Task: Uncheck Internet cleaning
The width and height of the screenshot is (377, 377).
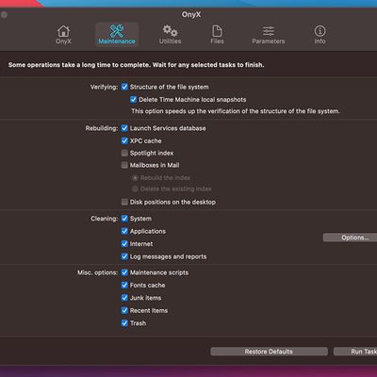Action: pyautogui.click(x=124, y=244)
